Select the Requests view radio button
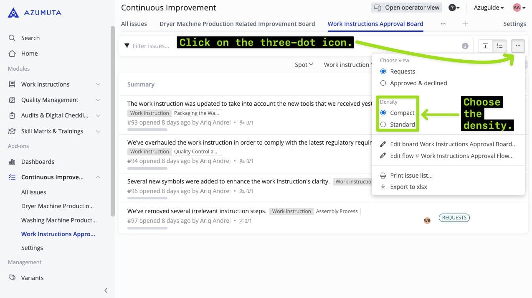532x298 pixels. tap(383, 71)
